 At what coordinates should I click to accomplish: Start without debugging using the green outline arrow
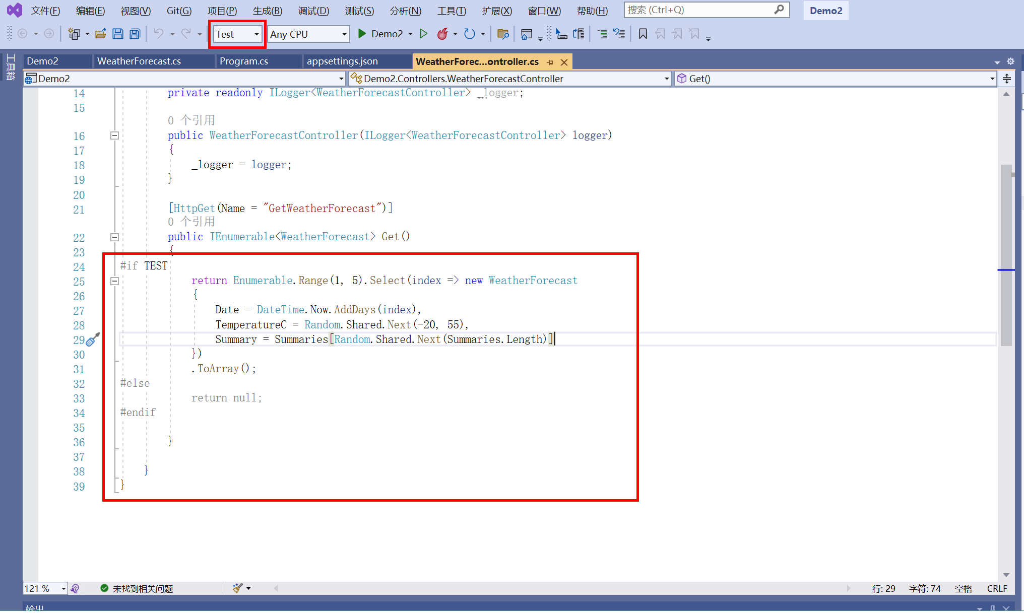pos(424,34)
